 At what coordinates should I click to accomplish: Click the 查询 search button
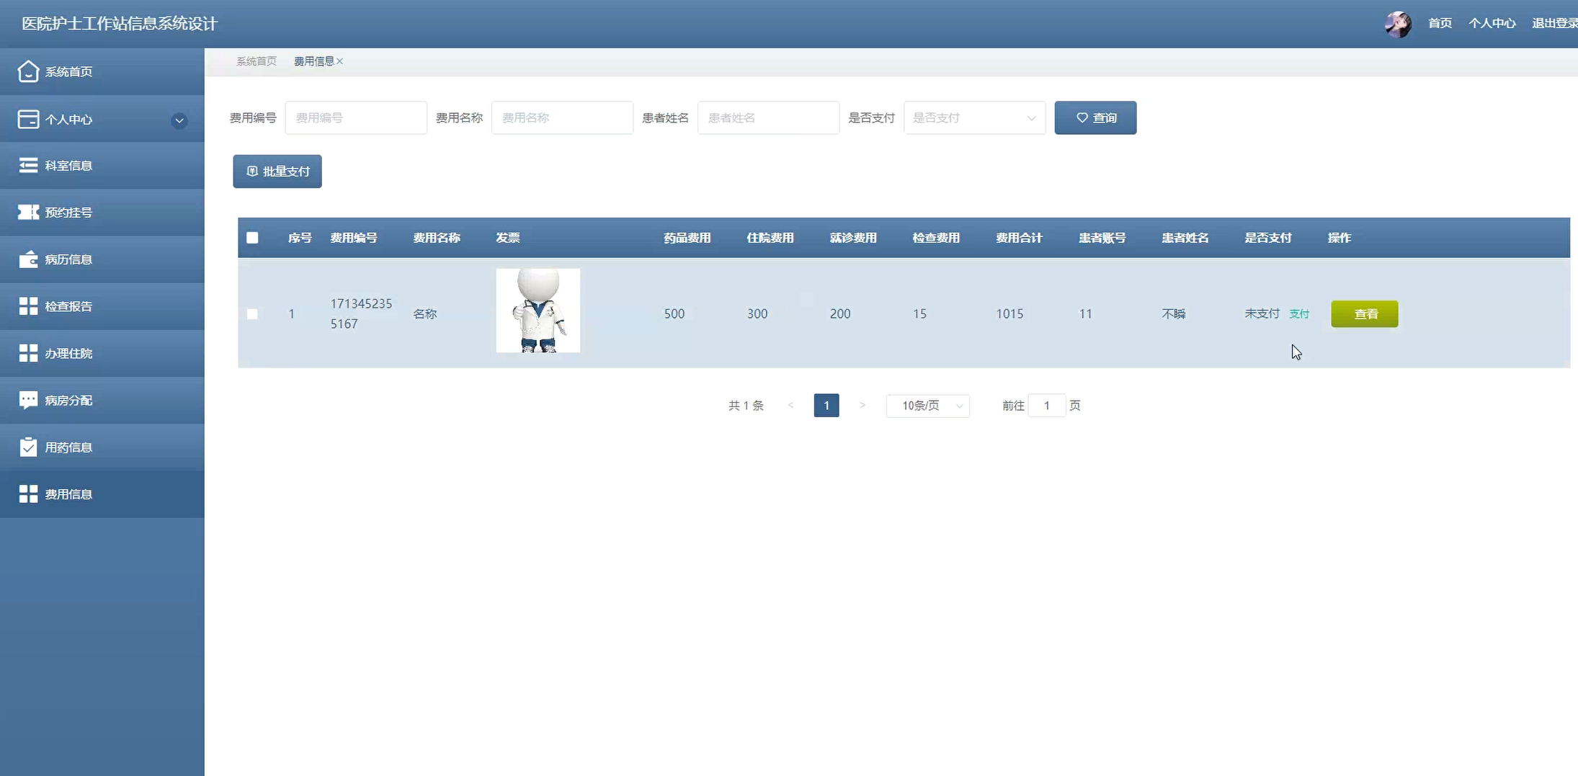[x=1095, y=117]
